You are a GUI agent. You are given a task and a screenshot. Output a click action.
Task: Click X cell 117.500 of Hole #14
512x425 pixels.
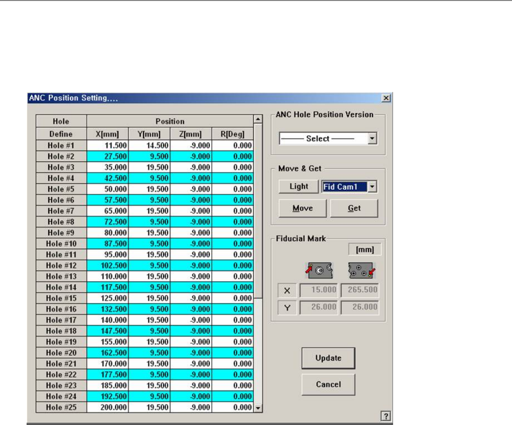(x=107, y=288)
